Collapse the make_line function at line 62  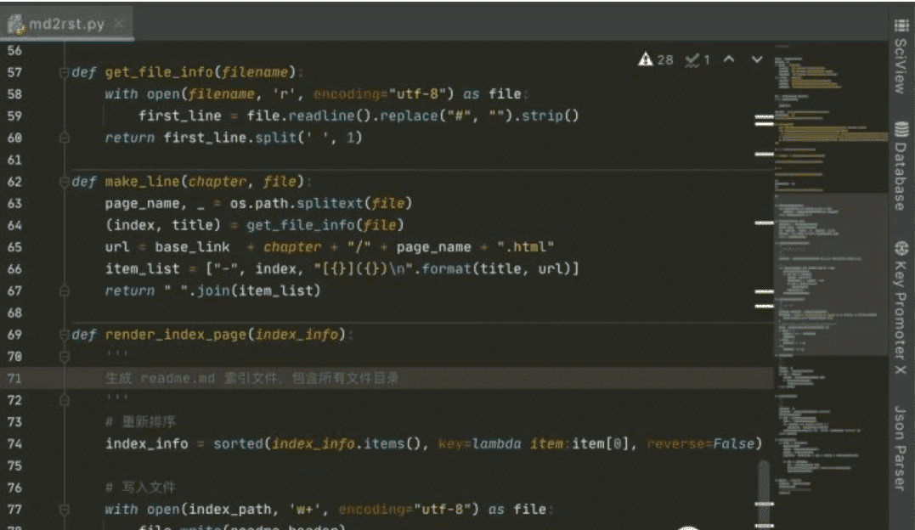(x=65, y=182)
